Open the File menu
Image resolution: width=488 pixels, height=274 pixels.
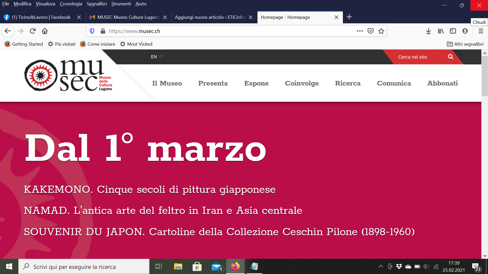tap(6, 4)
